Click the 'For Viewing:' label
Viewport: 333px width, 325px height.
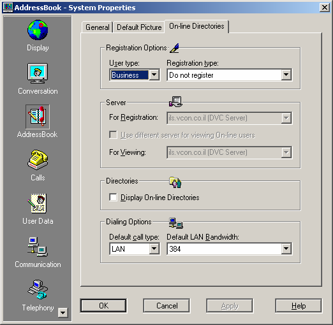pos(128,152)
